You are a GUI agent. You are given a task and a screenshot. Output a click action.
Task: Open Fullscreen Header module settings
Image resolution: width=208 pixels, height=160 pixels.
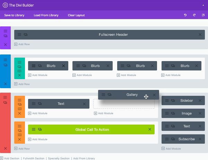pos(19,35)
